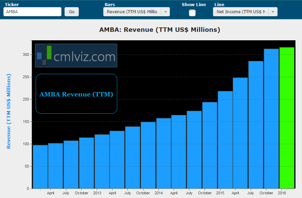
Task: Click the Bars heading label
Action: pos(110,5)
